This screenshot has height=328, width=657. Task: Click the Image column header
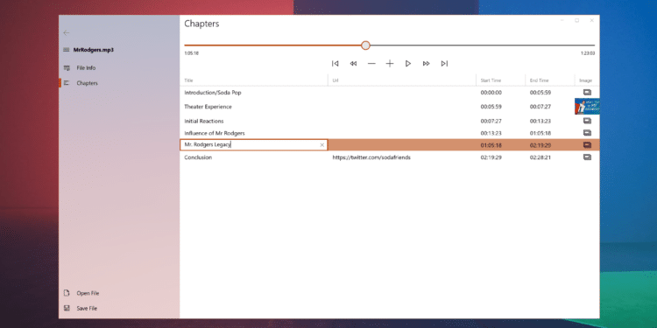point(585,80)
